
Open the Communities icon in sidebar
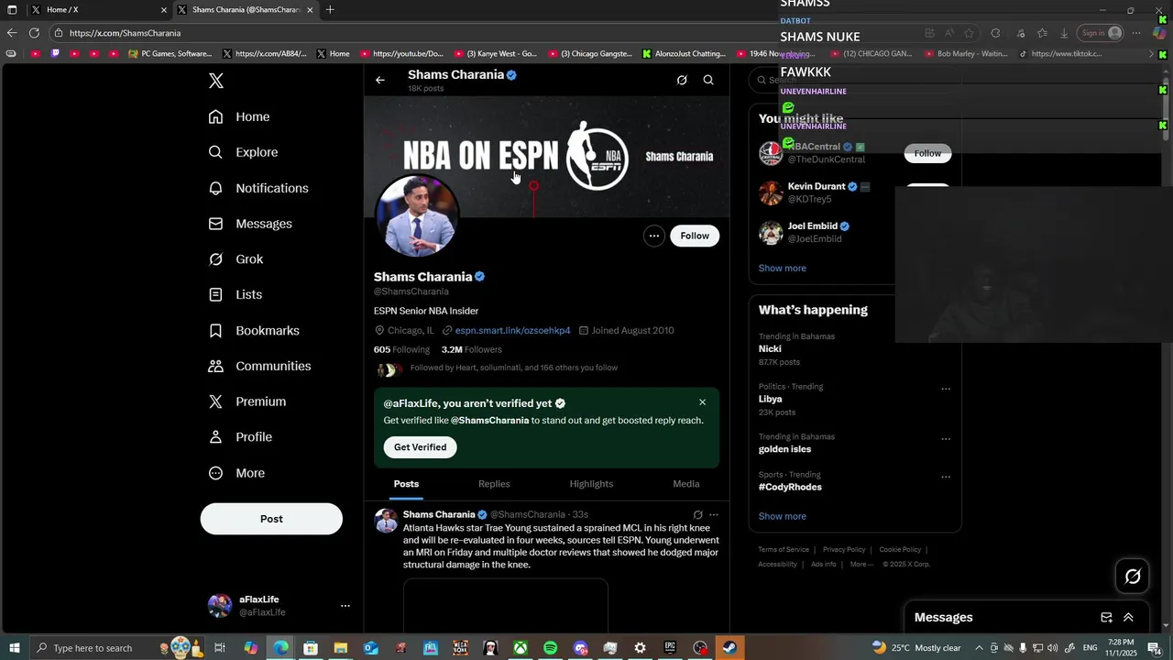[x=215, y=366]
